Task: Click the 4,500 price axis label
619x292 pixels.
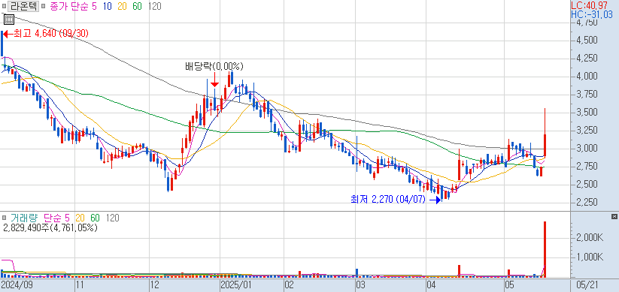Action: pos(587,41)
